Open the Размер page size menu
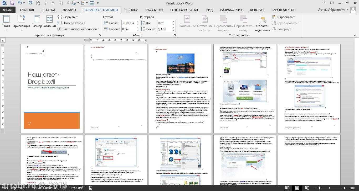Viewport: 359px width, 191px height. click(37, 23)
